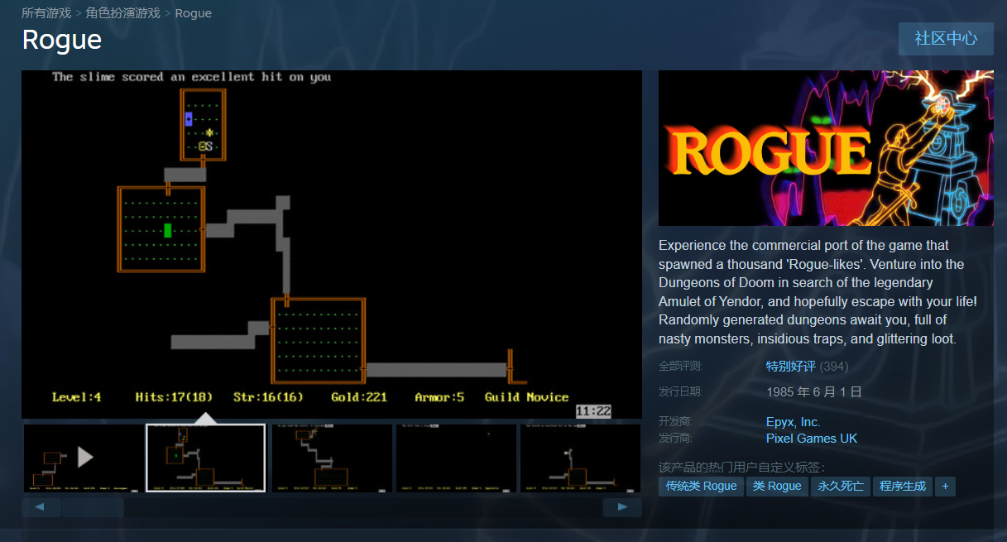This screenshot has height=542, width=1007.
Task: Go to 所有游戏 breadcrumb
Action: coord(46,13)
